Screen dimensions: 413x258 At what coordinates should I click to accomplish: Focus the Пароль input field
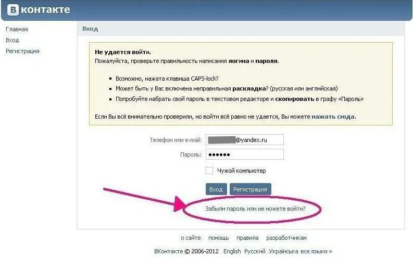245,154
